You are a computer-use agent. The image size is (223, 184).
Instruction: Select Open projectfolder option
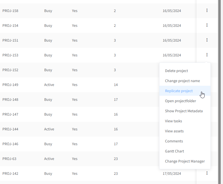180,101
